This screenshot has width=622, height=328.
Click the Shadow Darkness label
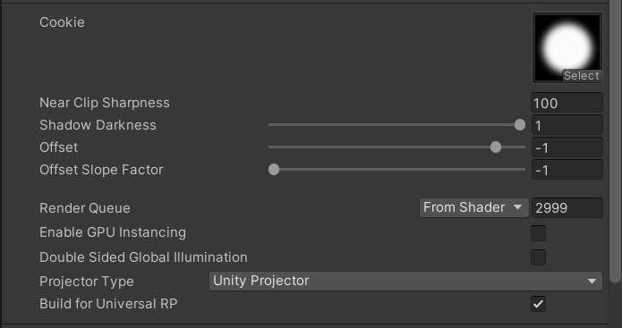(x=98, y=125)
